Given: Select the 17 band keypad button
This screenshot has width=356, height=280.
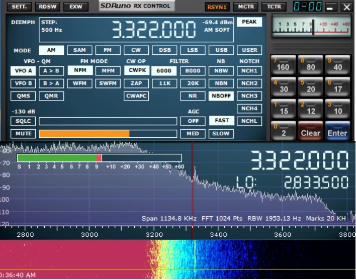Looking at the screenshot, I should pyautogui.click(x=337, y=87).
